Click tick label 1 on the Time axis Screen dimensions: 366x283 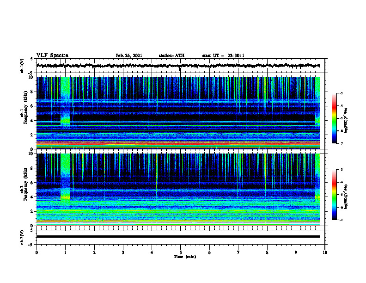pos(65,252)
